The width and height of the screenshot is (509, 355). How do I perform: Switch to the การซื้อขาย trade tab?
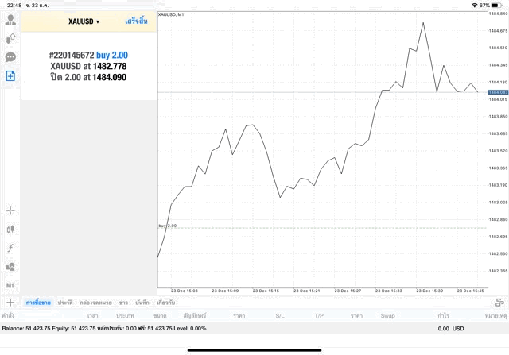[x=38, y=303]
